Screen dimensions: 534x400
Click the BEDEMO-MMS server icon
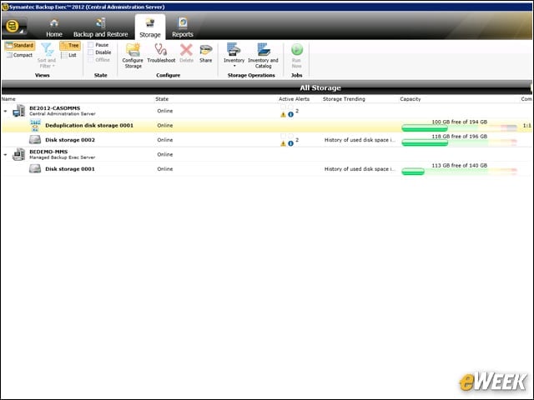18,154
